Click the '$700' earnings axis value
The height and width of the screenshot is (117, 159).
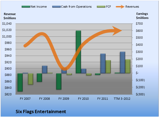[139, 24]
